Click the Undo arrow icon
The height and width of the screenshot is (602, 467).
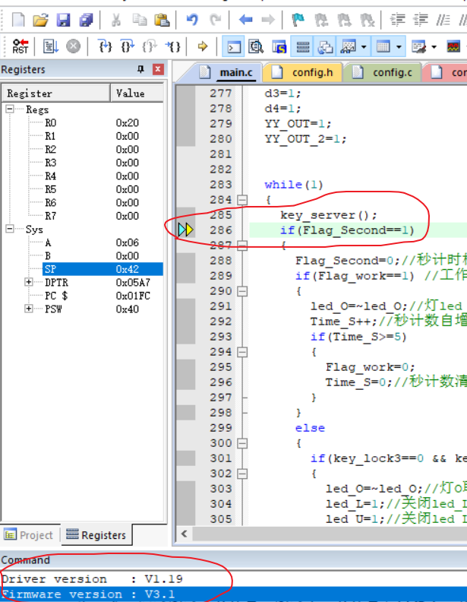click(x=192, y=20)
